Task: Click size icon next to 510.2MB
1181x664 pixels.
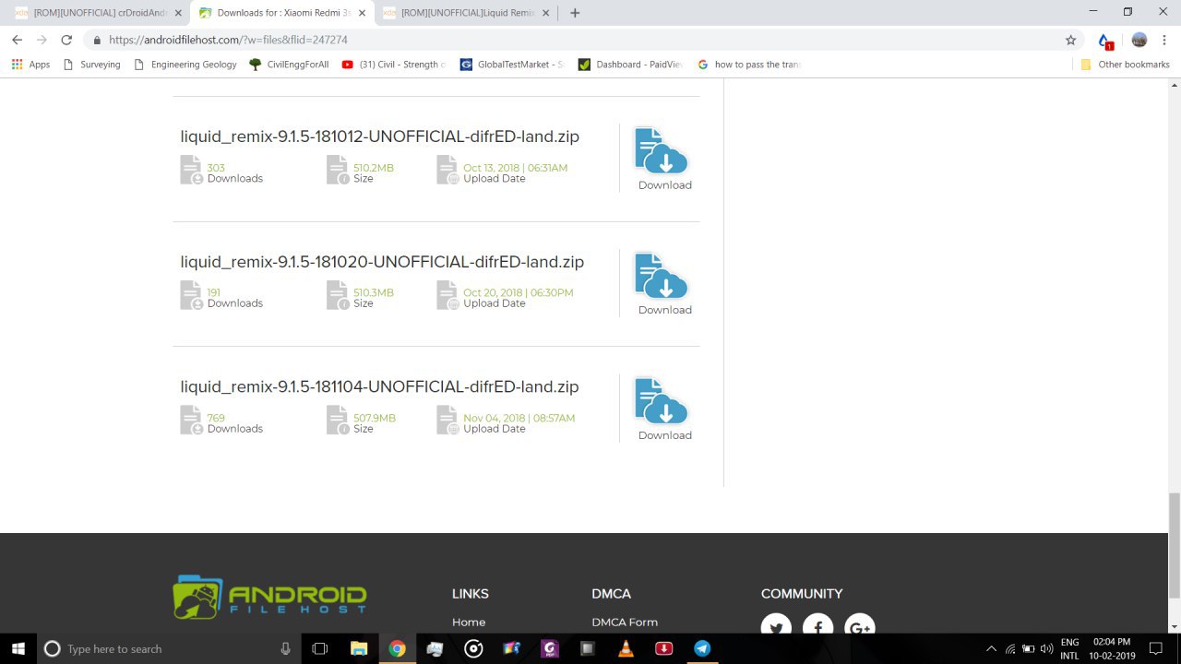Action: 338,170
